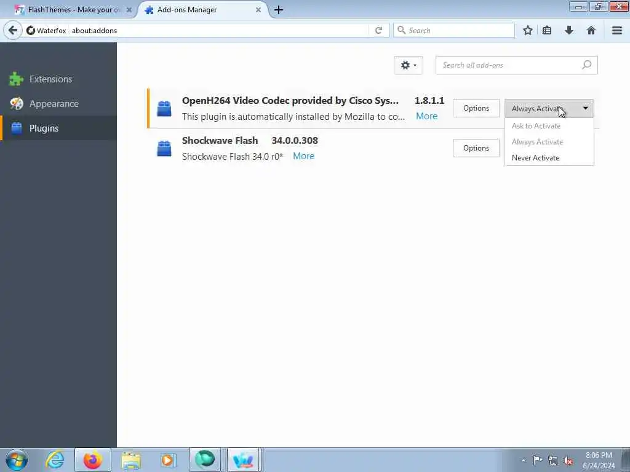
Task: Reload the about:addons page
Action: click(x=378, y=31)
